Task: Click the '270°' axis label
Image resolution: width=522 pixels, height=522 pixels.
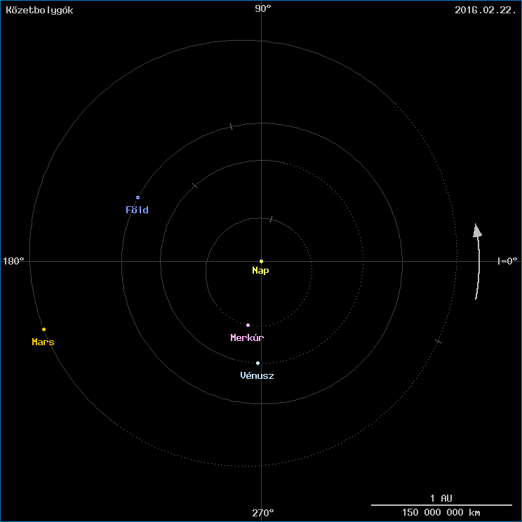Action: 263,513
